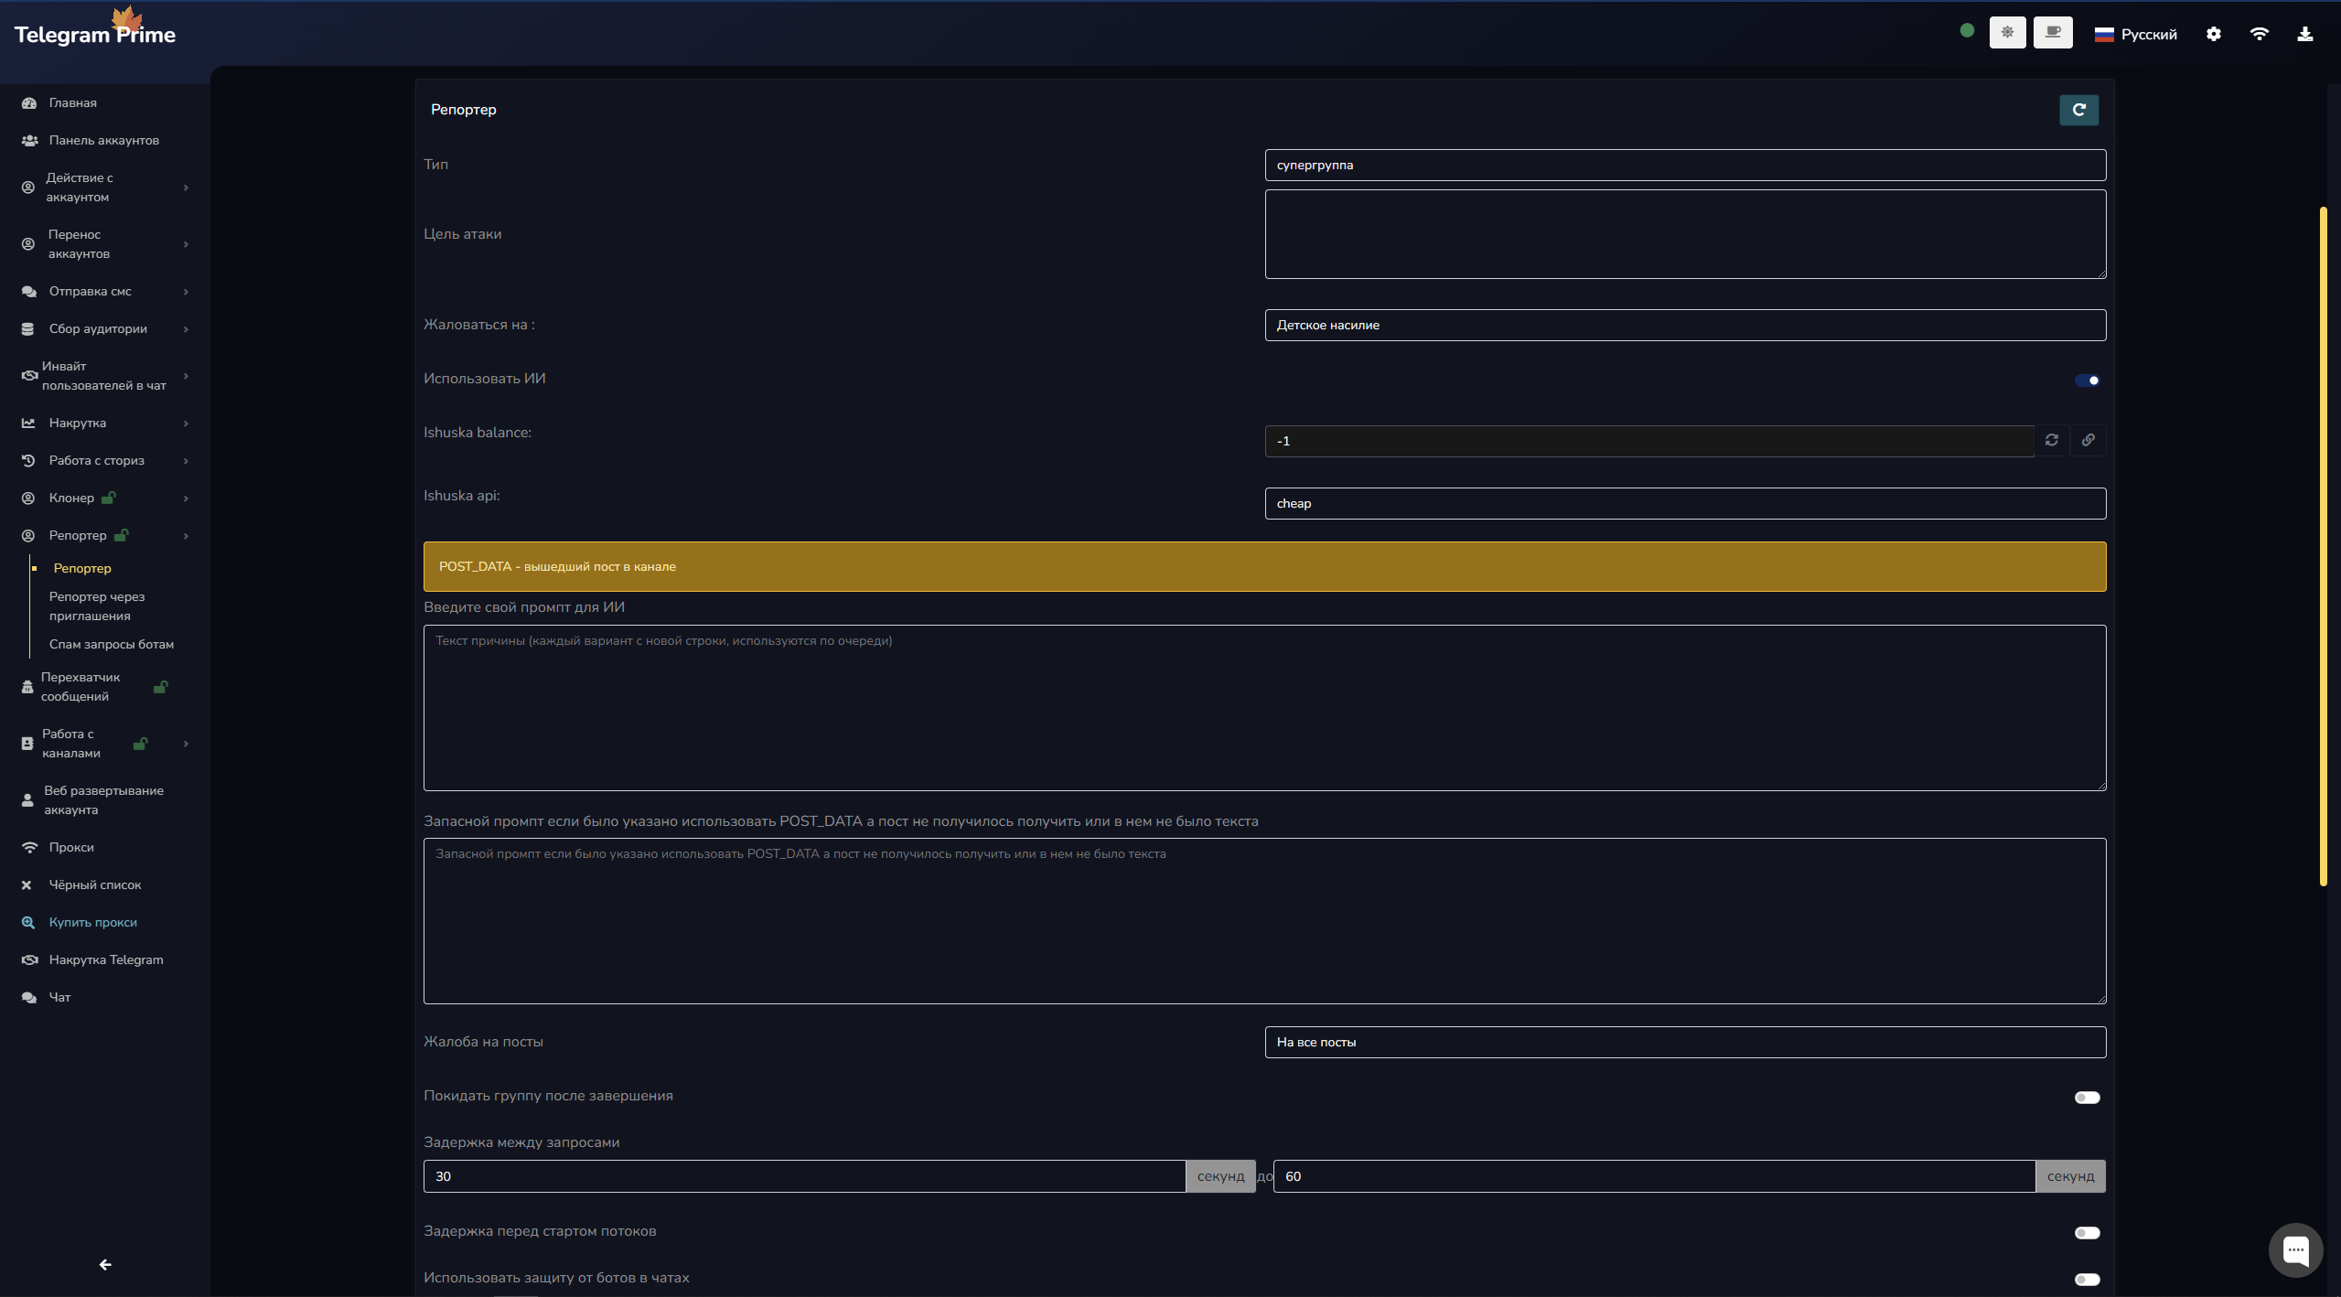
Task: Click the Клонер sidebar icon
Action: point(28,498)
